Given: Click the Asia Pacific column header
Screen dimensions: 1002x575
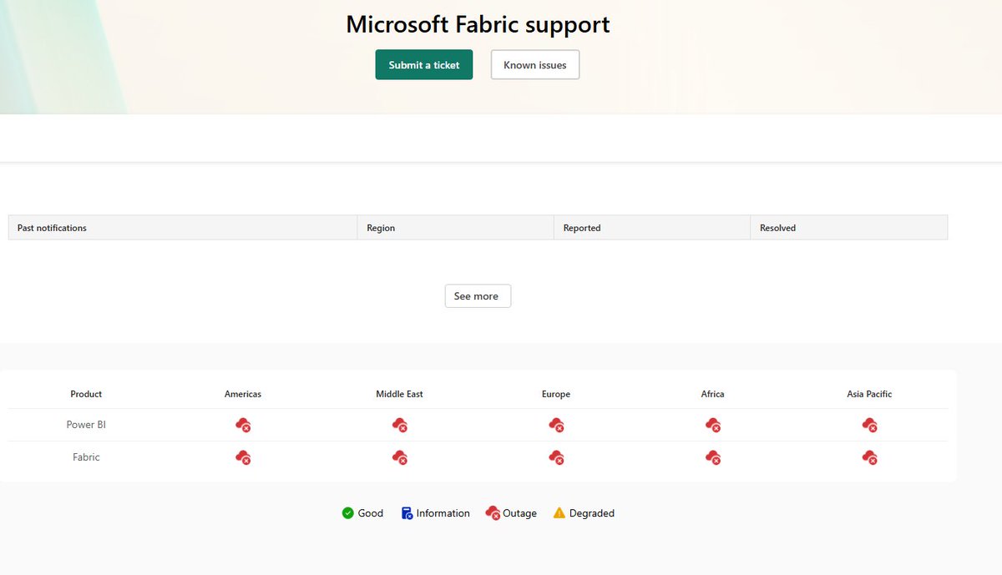Looking at the screenshot, I should click(x=869, y=394).
